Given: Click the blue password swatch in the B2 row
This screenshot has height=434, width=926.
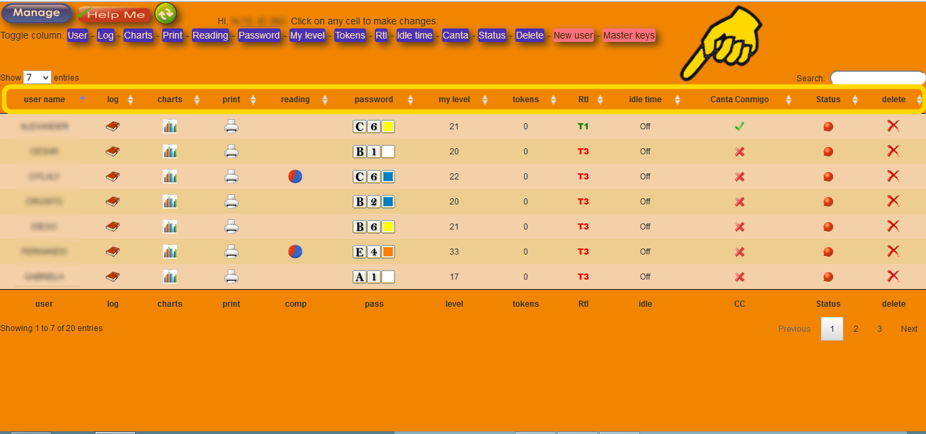Looking at the screenshot, I should (388, 202).
